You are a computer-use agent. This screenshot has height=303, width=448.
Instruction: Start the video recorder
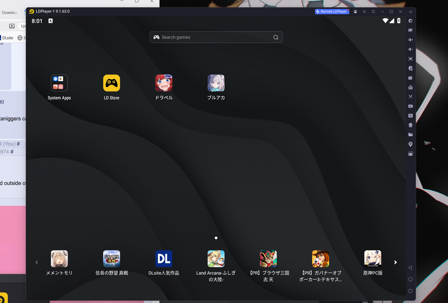point(411,106)
